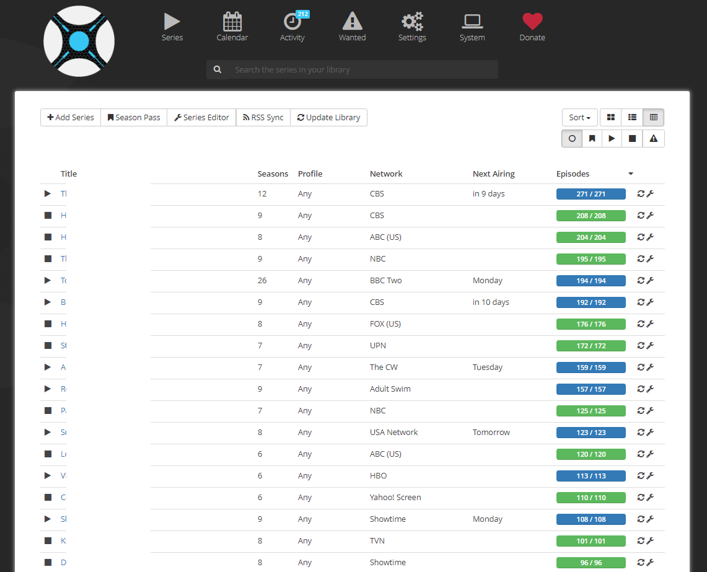707x572 pixels.
Task: Edit the 204 / 204 series via wrench
Action: (650, 237)
